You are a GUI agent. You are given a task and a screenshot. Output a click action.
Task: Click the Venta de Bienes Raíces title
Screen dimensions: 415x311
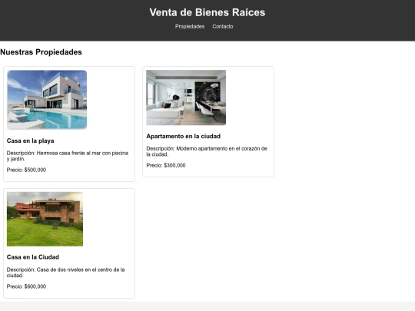[x=207, y=12]
